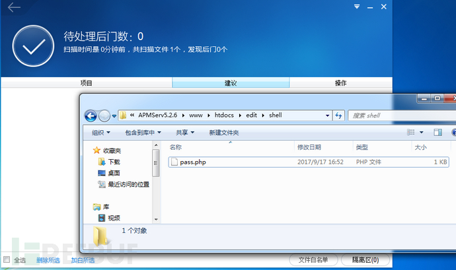Expand the arrow after edit
Screen dimensions: 456x270
point(263,116)
